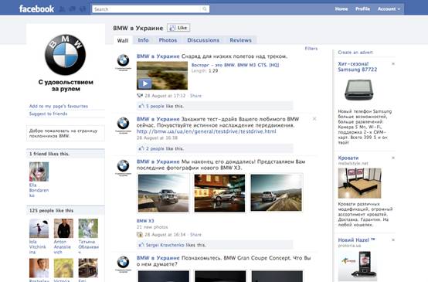Open Новий Hazel ad title
Image resolution: width=428 pixels, height=282 pixels.
pyautogui.click(x=356, y=240)
